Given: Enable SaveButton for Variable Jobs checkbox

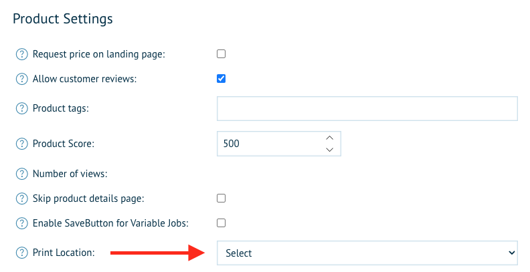Looking at the screenshot, I should click(x=221, y=223).
